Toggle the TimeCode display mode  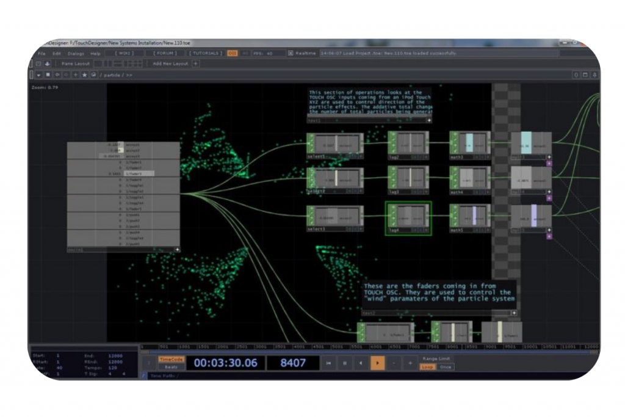pyautogui.click(x=171, y=359)
